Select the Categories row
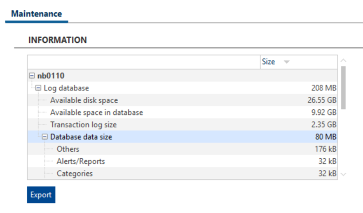363x213 pixels. pos(183,173)
